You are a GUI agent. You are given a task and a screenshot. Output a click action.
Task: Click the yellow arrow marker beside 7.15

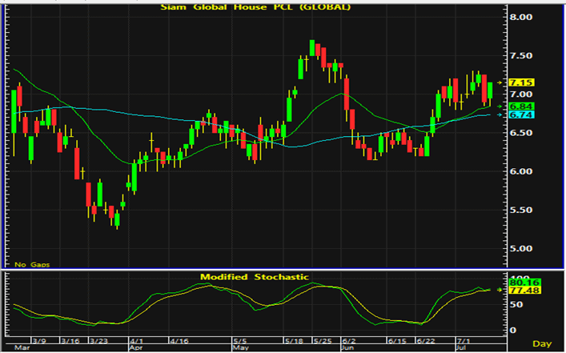[500, 83]
